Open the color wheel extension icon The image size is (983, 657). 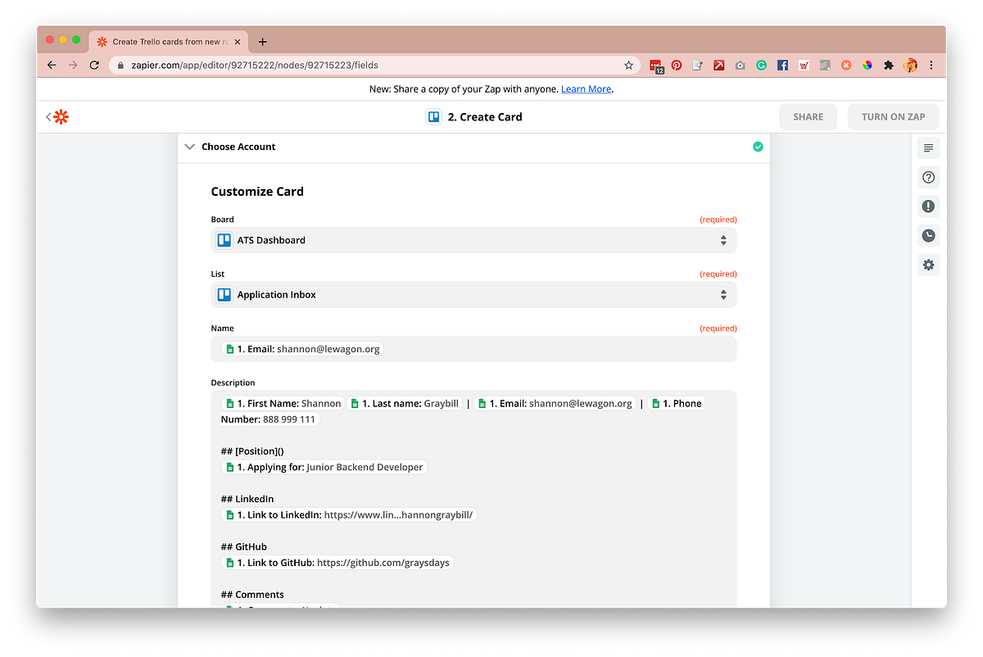pos(867,66)
